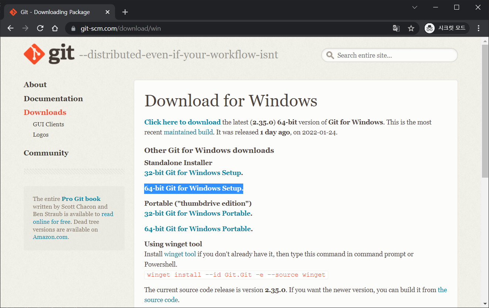Select the Git - Downloading Package tab
The width and height of the screenshot is (489, 308).
[60, 12]
